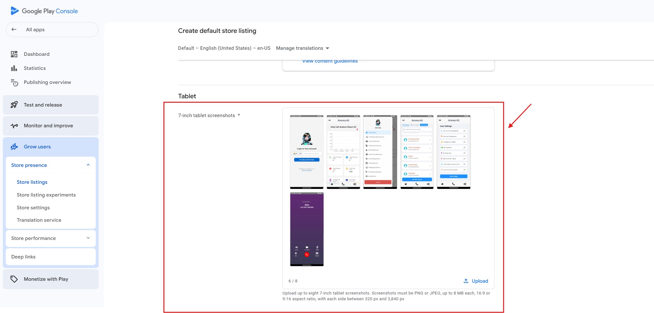Viewport: 654px width, 313px height.
Task: Click the Test and release rocket icon
Action: 14,105
